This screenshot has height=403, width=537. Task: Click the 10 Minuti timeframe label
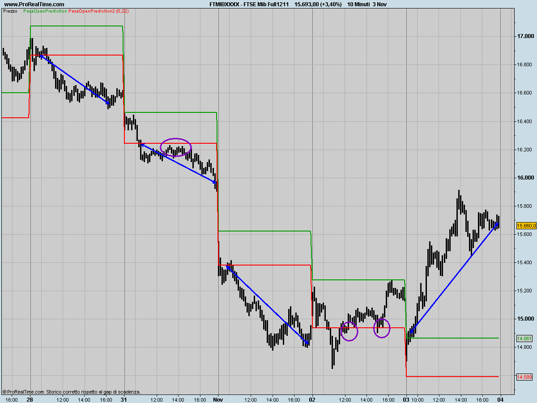[x=357, y=4]
